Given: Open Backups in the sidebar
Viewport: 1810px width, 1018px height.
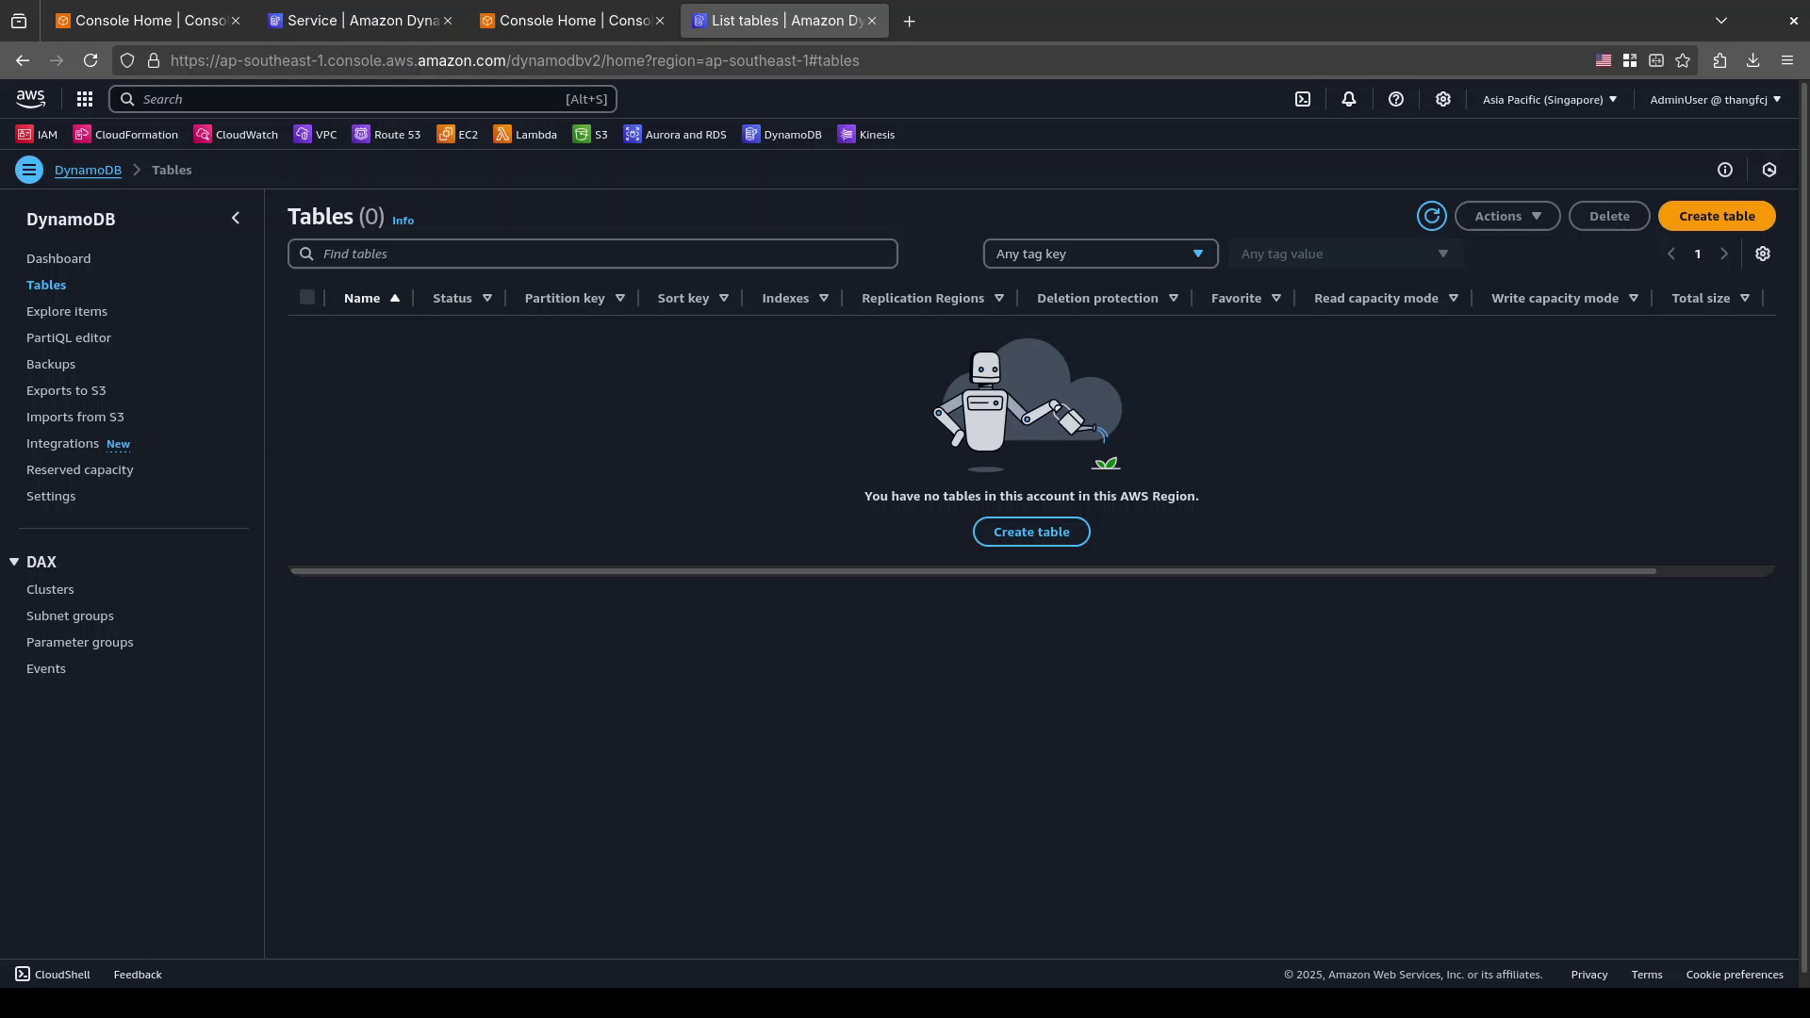Looking at the screenshot, I should [51, 364].
